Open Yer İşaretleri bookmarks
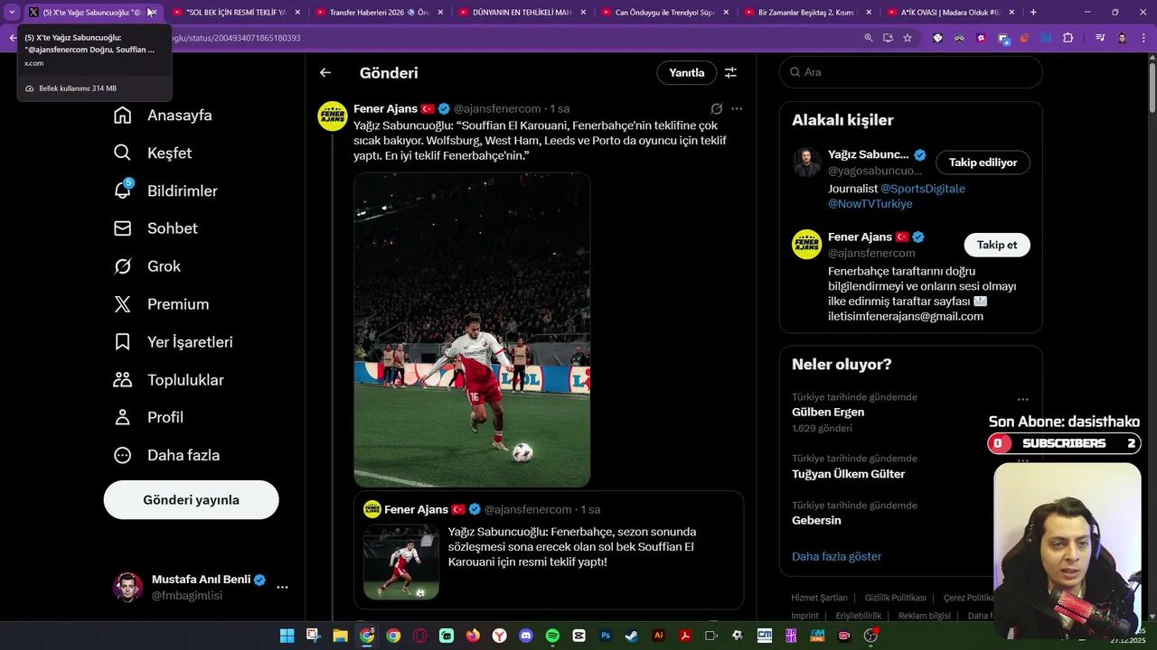 (x=173, y=343)
